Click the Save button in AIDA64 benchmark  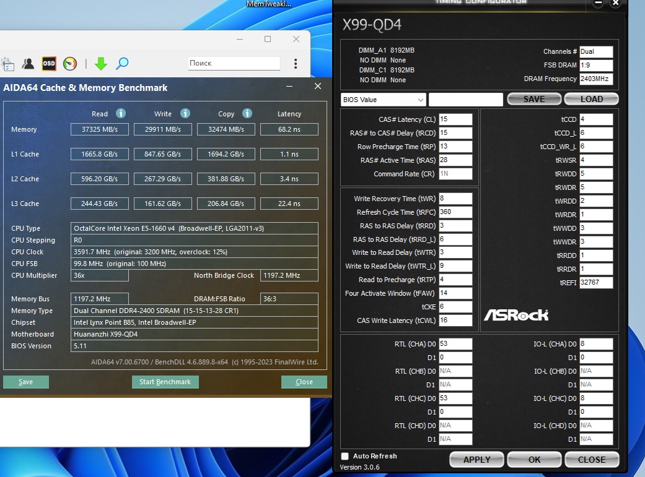[25, 382]
